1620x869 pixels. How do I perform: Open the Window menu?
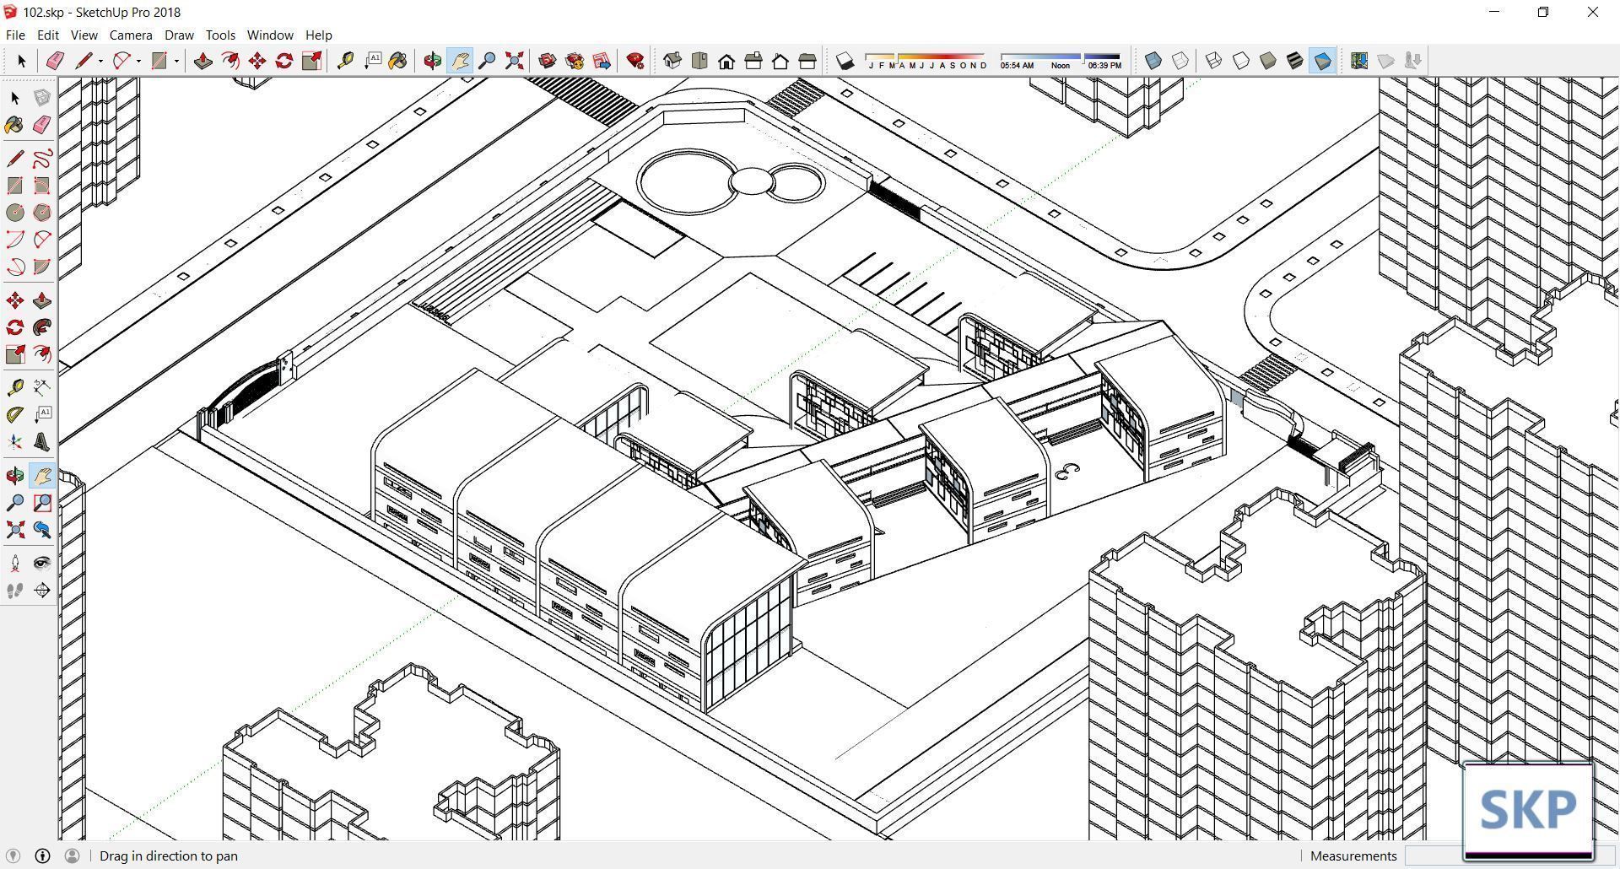[270, 35]
